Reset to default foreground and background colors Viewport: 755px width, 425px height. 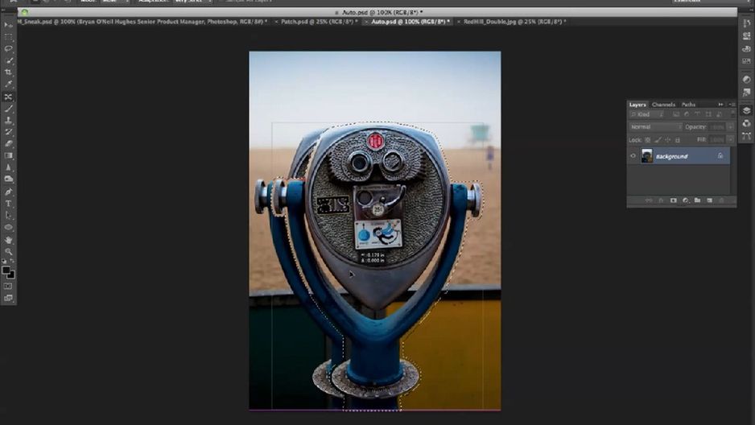coord(4,261)
